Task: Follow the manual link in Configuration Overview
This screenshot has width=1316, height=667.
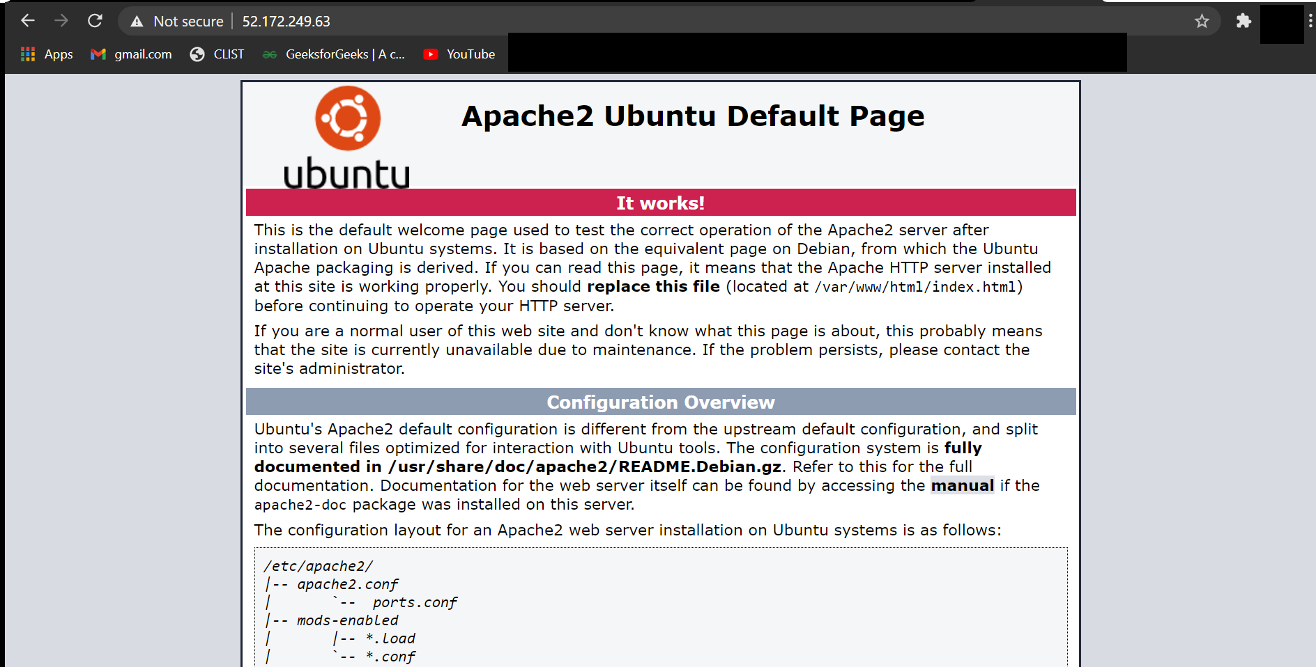Action: [963, 485]
